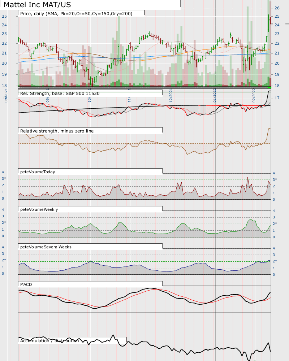Click the 12/2021 date axis label

171,95
